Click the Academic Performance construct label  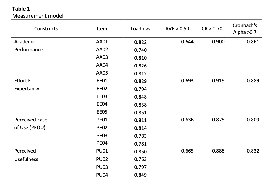click(x=28, y=46)
